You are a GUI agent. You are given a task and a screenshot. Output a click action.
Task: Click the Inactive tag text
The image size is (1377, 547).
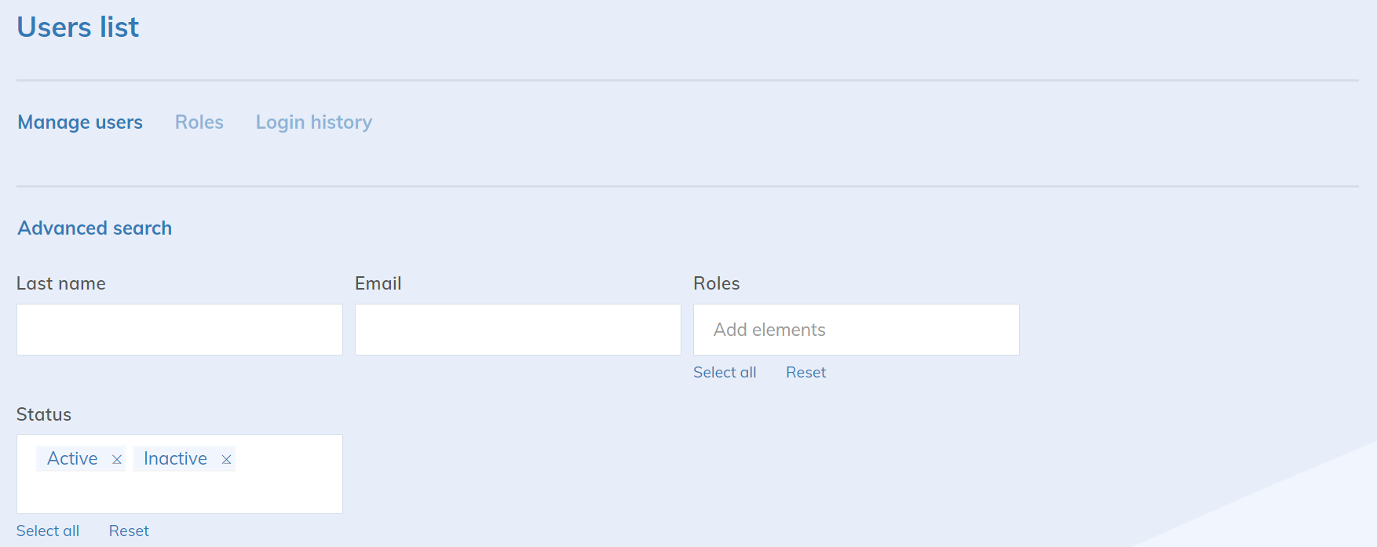175,459
